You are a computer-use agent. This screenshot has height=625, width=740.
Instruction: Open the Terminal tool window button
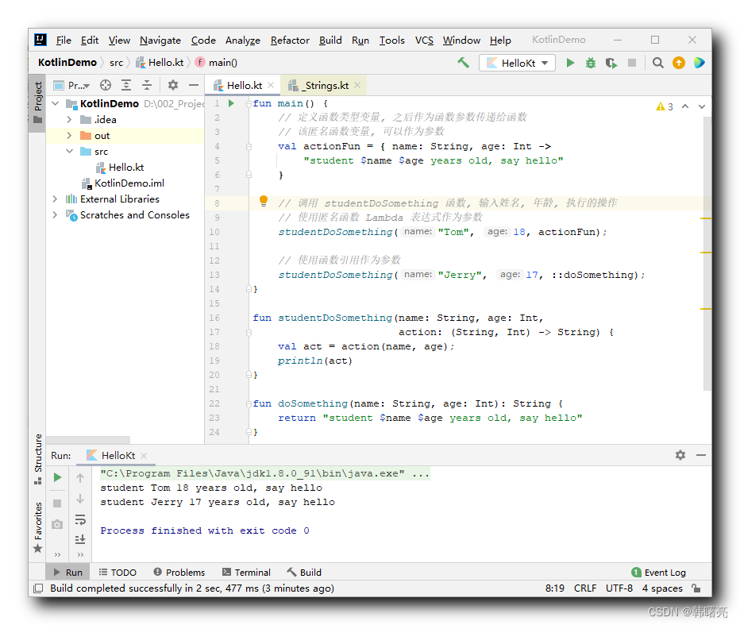click(246, 572)
